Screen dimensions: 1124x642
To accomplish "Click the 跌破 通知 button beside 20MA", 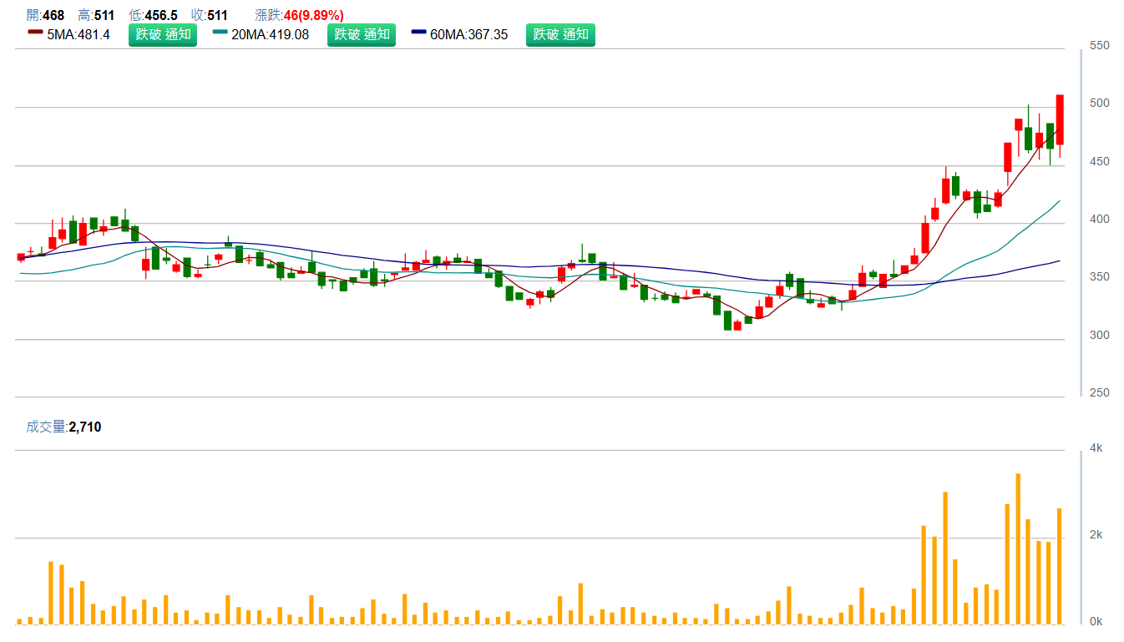I will tap(362, 35).
